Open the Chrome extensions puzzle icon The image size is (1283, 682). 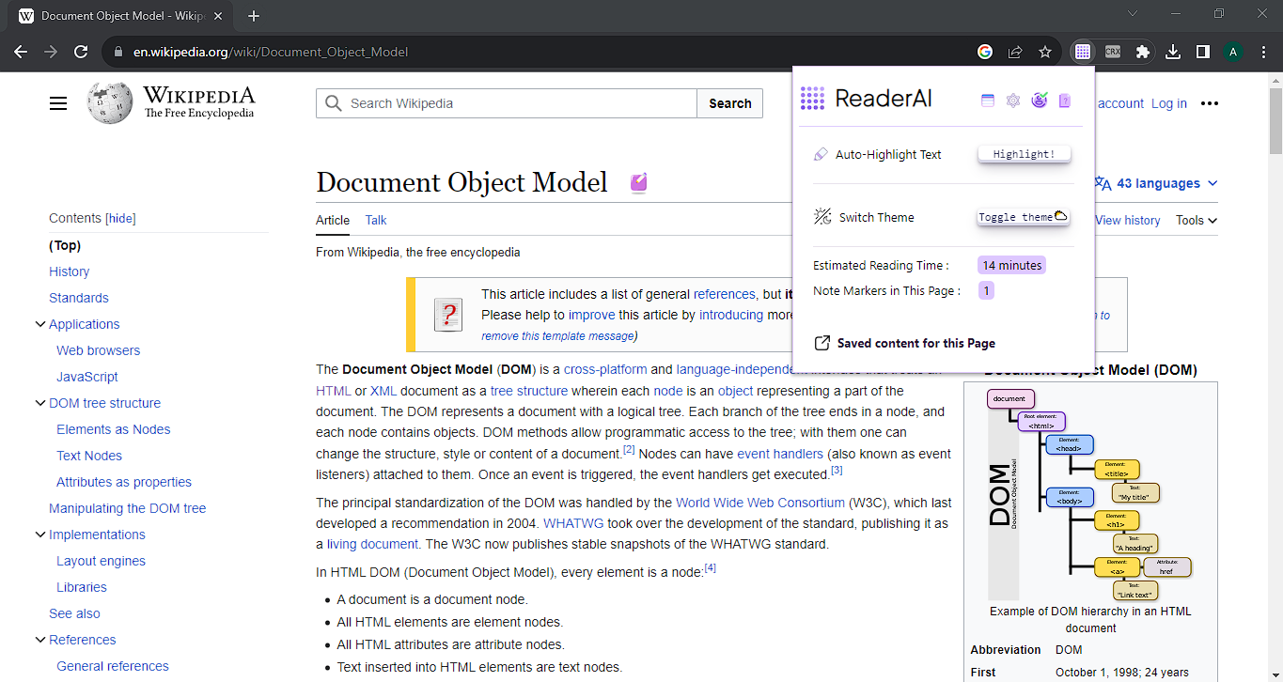tap(1143, 52)
